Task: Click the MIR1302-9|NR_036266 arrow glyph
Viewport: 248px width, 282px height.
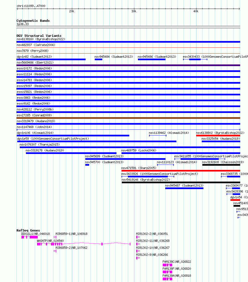Action: [x=138, y=258]
